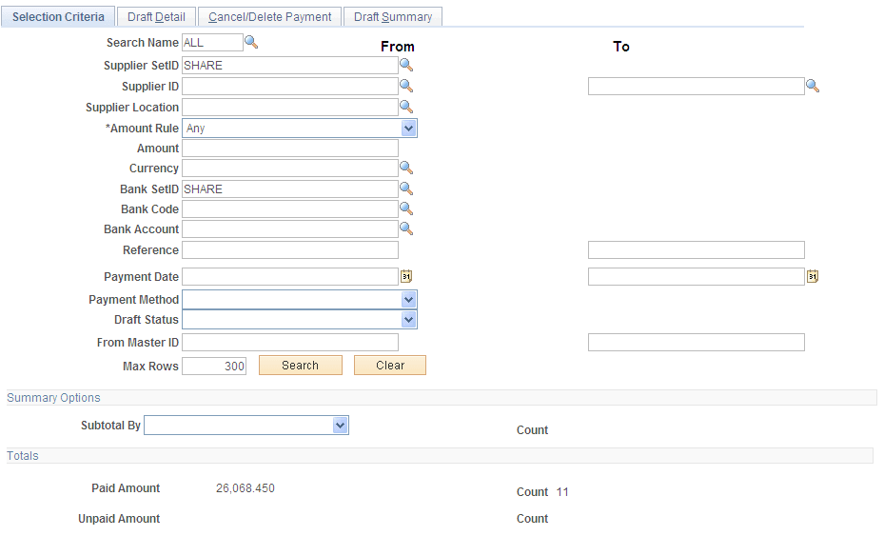Focus the From Payment Date field
Image resolution: width=884 pixels, height=536 pixels.
click(x=290, y=276)
